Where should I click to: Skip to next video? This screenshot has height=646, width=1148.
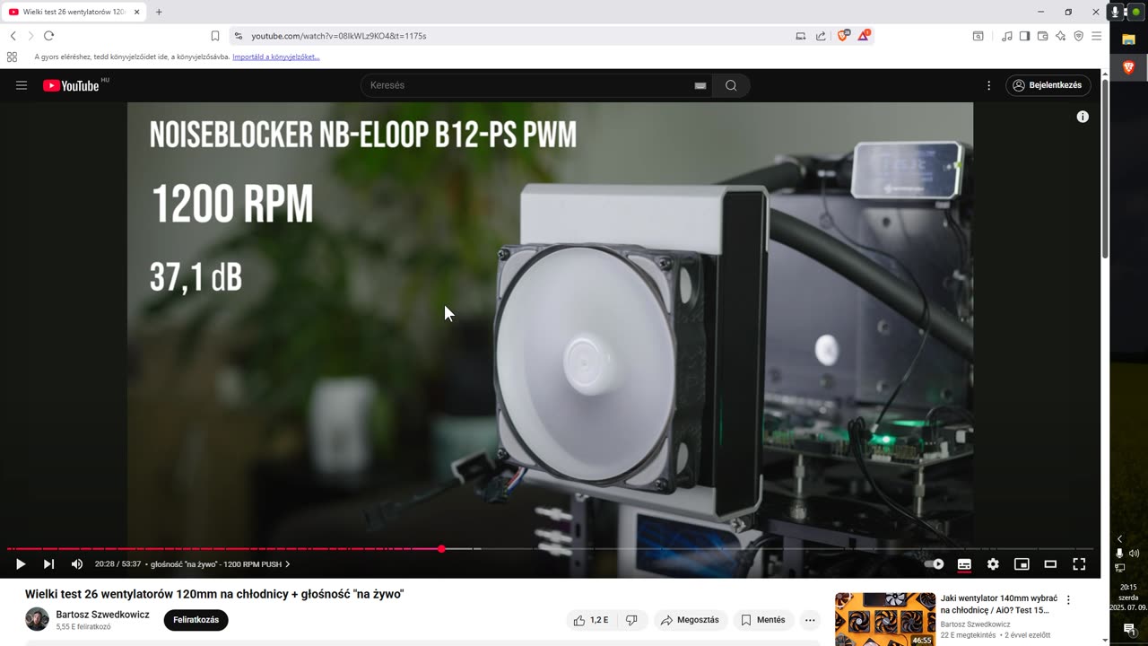coord(48,564)
